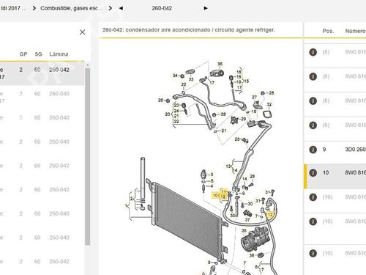Click the scroll up arrow of list
Viewport: 366px width, 275px height.
click(x=87, y=65)
